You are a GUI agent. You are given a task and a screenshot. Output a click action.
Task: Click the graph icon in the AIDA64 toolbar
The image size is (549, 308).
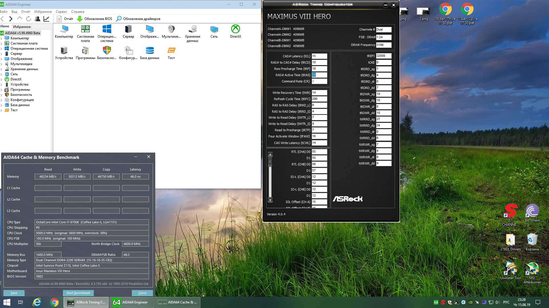tap(46, 19)
